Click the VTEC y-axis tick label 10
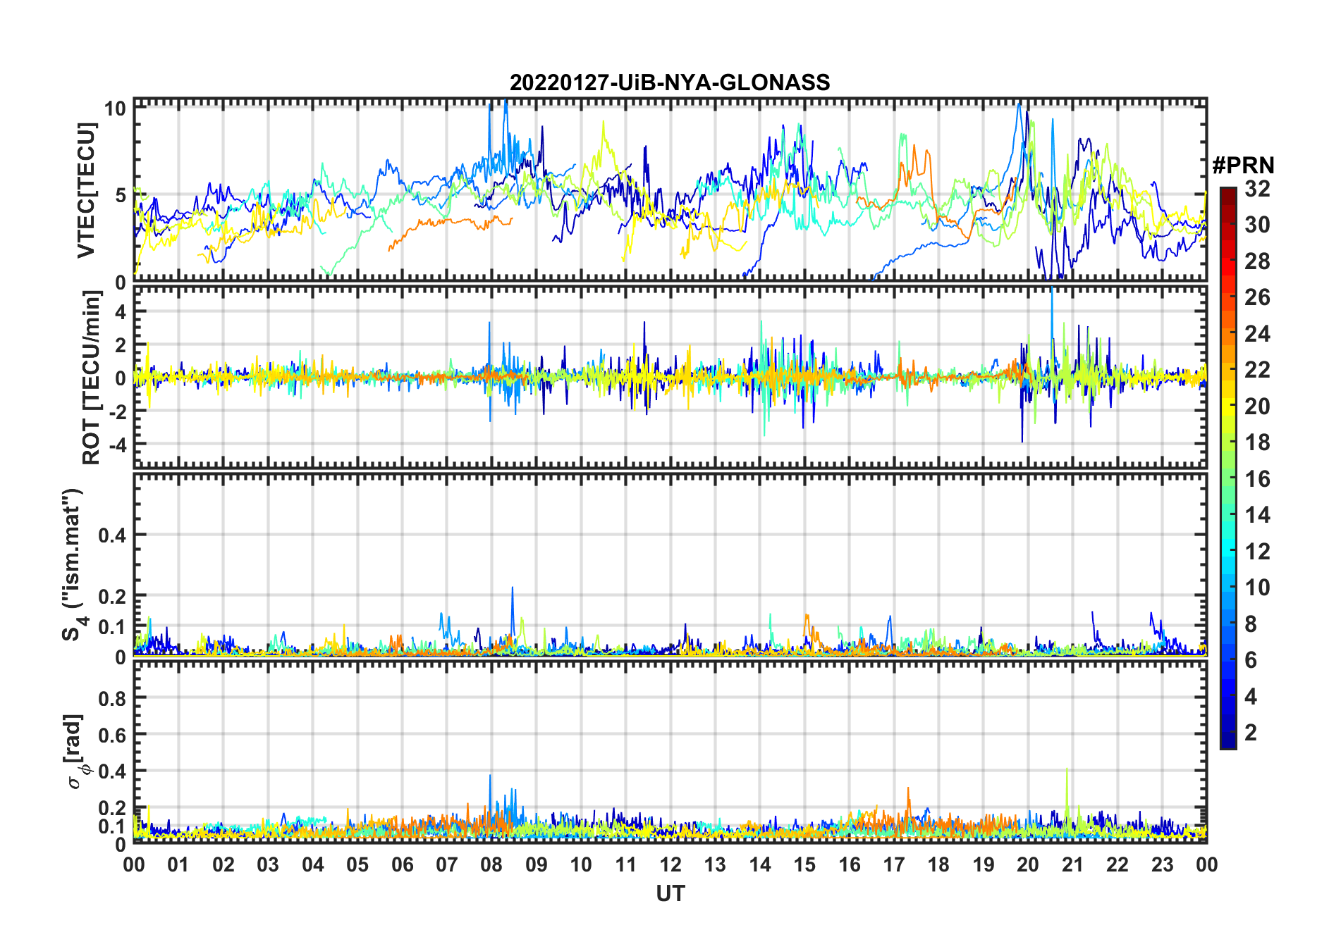The width and height of the screenshot is (1341, 937). coord(115,108)
